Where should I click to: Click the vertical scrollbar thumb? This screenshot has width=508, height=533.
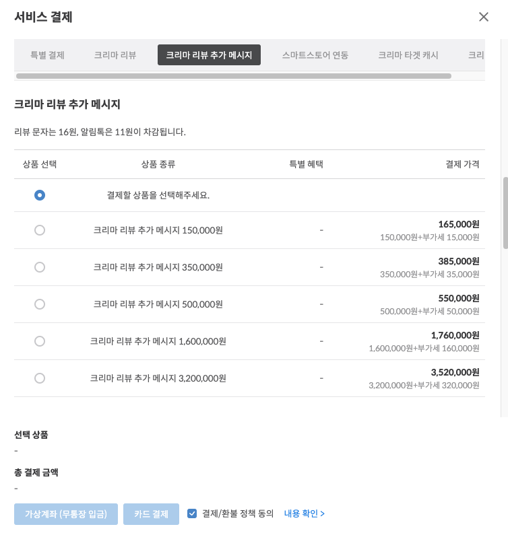pyautogui.click(x=505, y=213)
